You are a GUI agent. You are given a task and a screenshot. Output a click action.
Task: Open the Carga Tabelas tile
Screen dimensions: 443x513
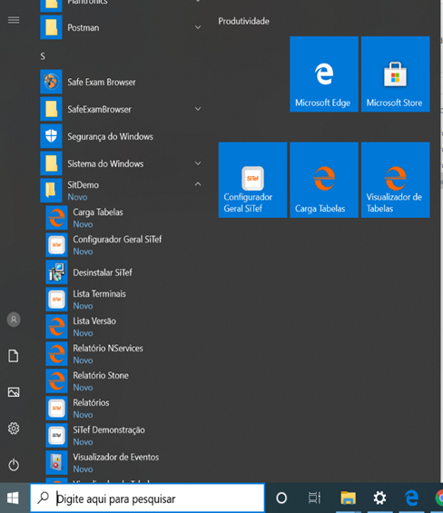coord(324,180)
